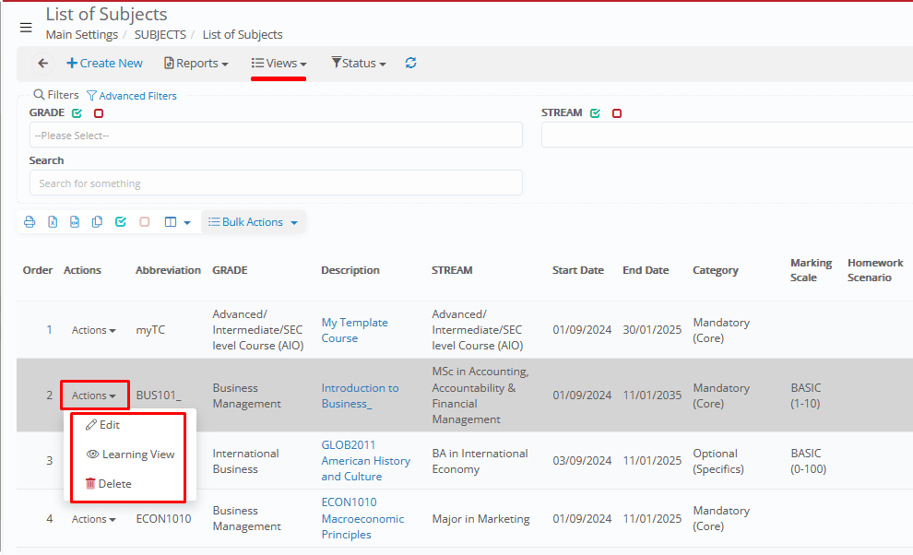This screenshot has height=555, width=913.
Task: Select all rows with green checkbox icon
Action: pos(121,222)
